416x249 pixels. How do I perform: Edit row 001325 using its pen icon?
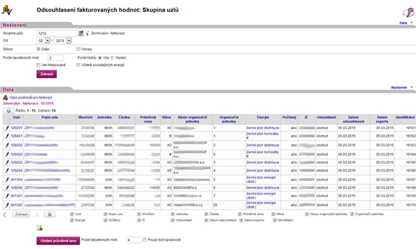tap(7, 205)
